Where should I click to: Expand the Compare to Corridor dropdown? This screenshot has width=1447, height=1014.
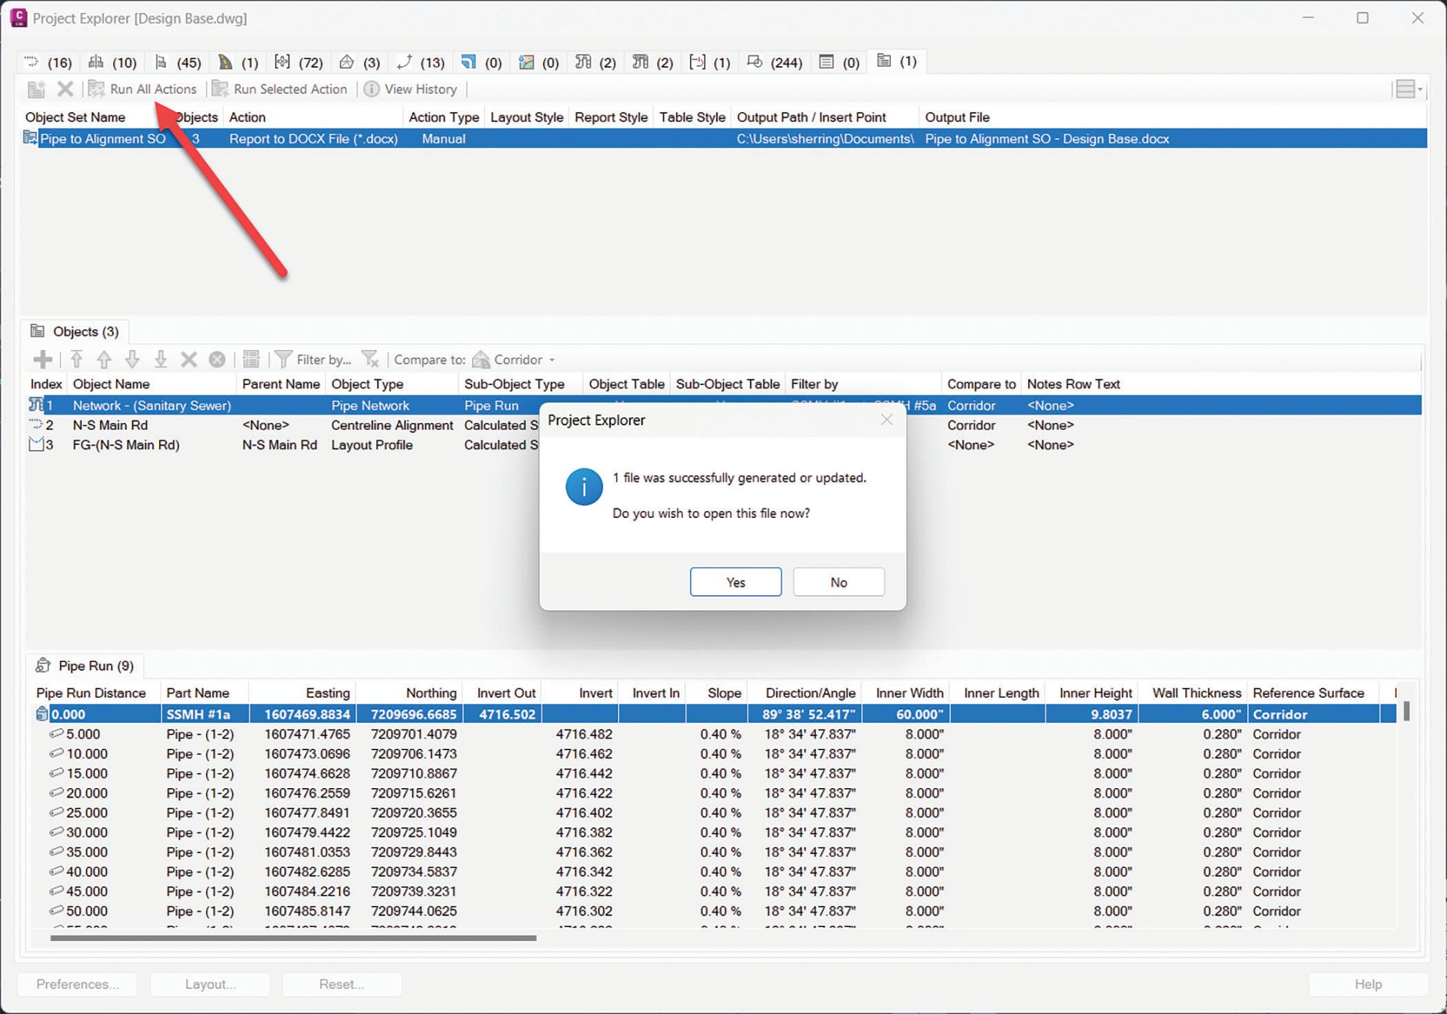pyautogui.click(x=552, y=360)
